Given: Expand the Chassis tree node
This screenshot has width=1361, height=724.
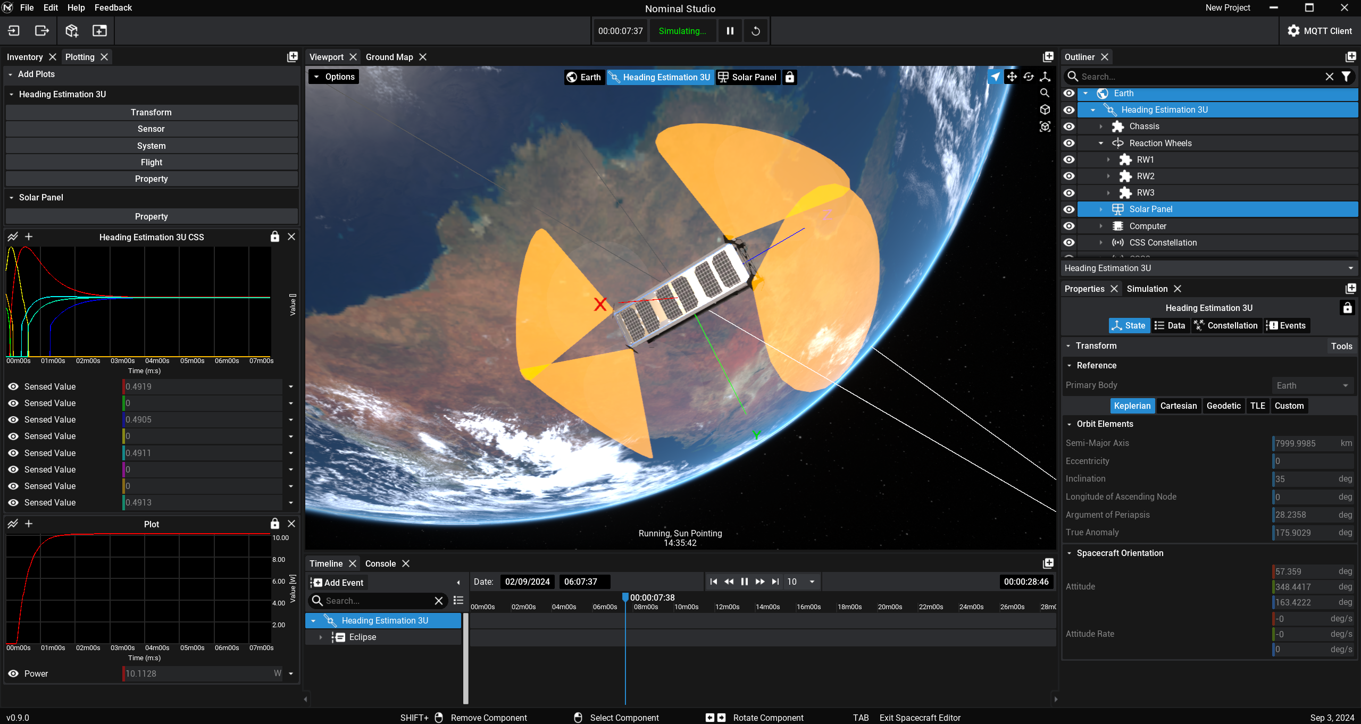Looking at the screenshot, I should [x=1101, y=127].
